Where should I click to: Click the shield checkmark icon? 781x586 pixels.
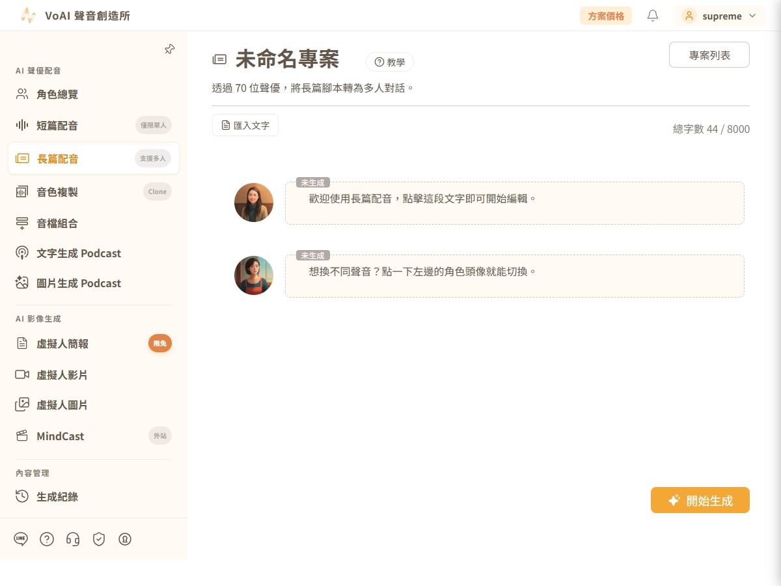coord(99,539)
